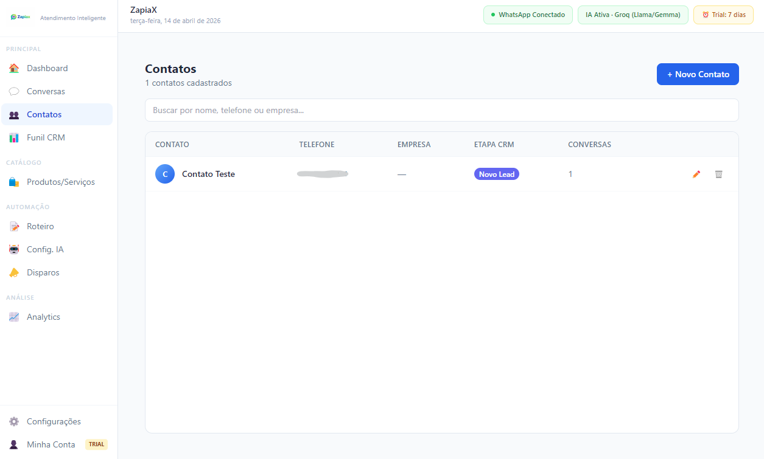
Task: Click the WhatsApp Conectado status badge
Action: 528,15
